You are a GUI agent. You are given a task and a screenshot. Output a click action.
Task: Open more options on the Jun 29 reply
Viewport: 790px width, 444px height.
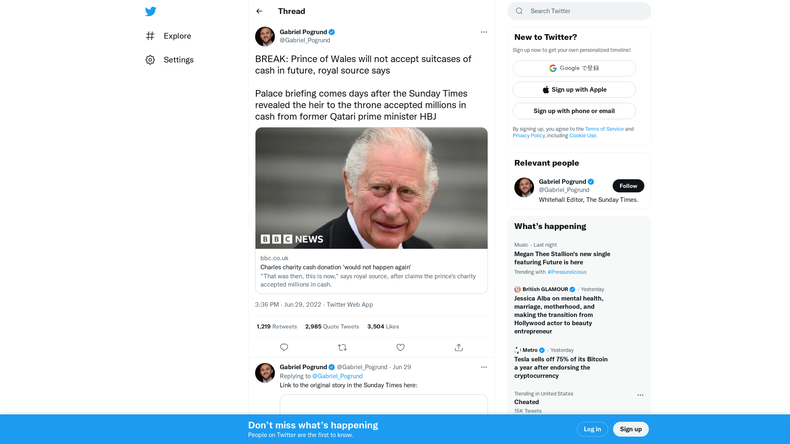pyautogui.click(x=484, y=367)
